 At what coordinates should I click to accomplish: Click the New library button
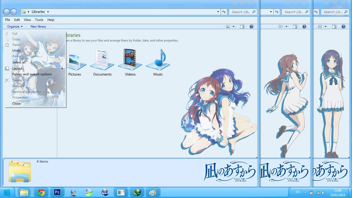38,26
